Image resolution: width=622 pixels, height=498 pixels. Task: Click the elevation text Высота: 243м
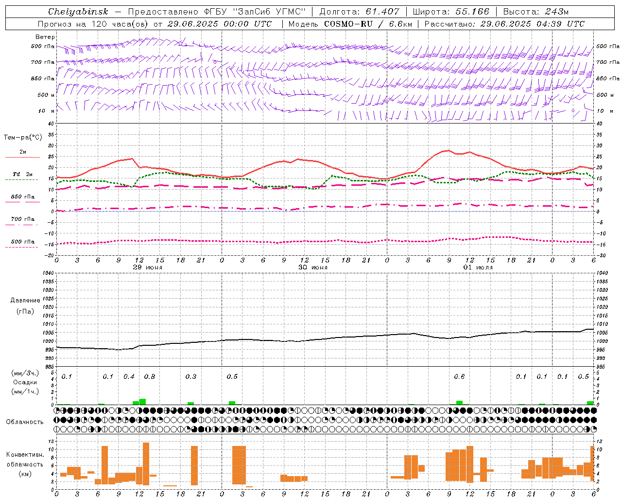pyautogui.click(x=536, y=12)
